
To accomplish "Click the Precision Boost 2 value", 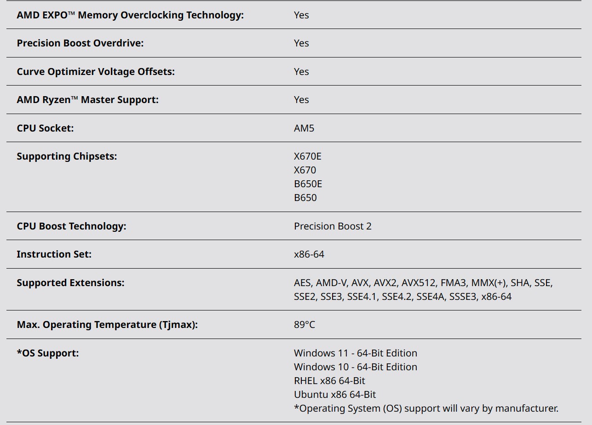I will 333,226.
